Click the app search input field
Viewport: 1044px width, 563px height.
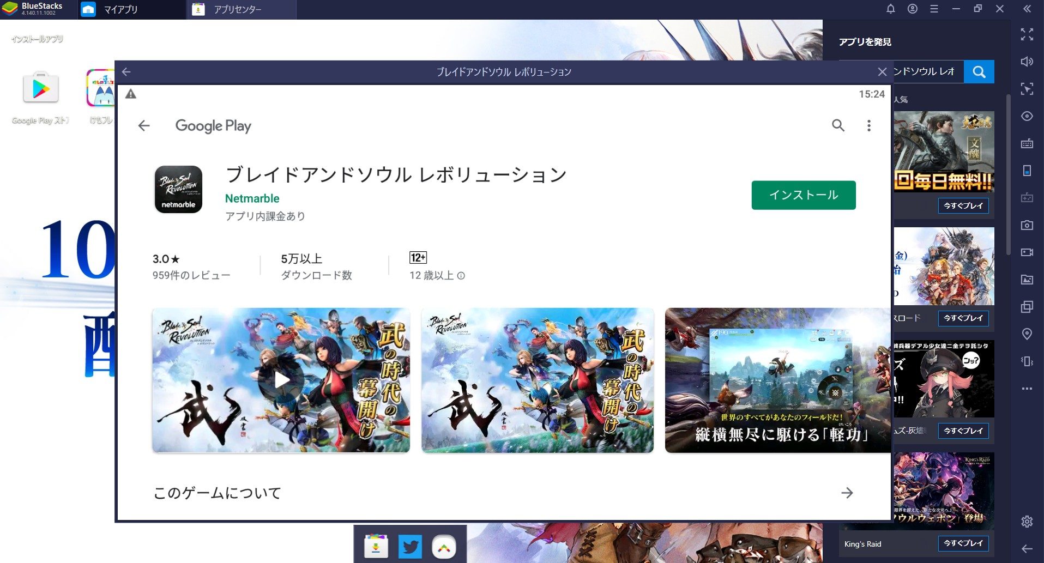pos(928,72)
